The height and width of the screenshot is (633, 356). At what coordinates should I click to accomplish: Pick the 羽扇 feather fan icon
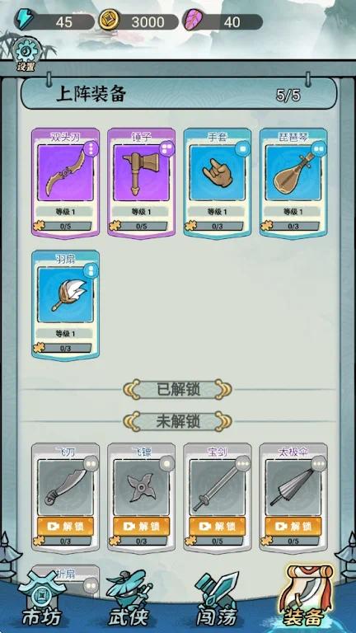(x=65, y=295)
